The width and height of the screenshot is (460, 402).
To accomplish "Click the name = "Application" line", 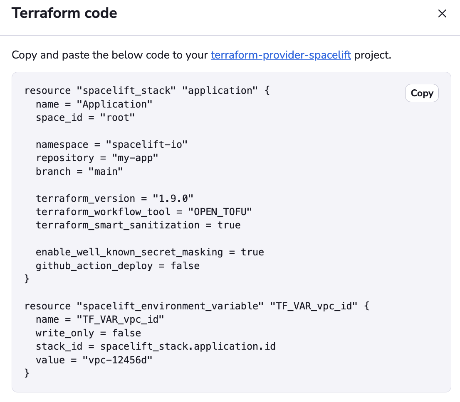I will (x=94, y=104).
